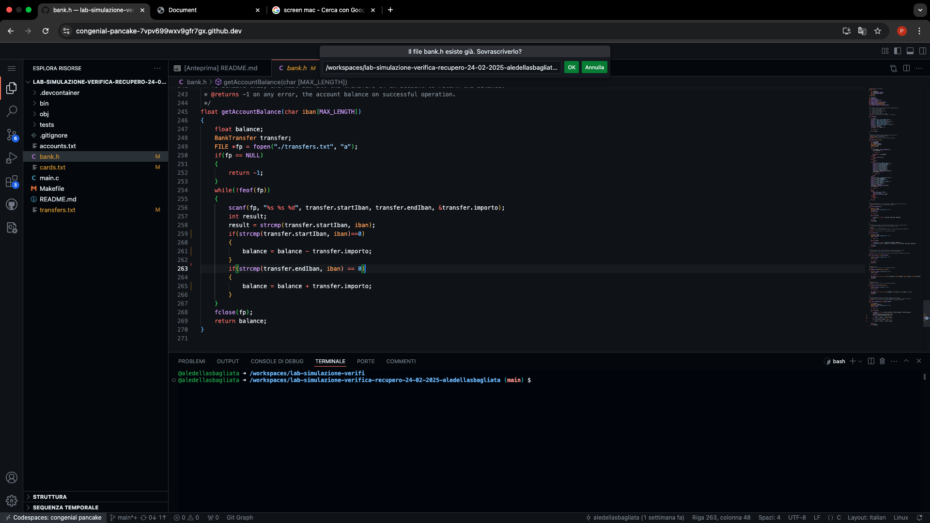Image resolution: width=930 pixels, height=523 pixels.
Task: Switch to the PROBLEMI panel tab
Action: point(191,361)
